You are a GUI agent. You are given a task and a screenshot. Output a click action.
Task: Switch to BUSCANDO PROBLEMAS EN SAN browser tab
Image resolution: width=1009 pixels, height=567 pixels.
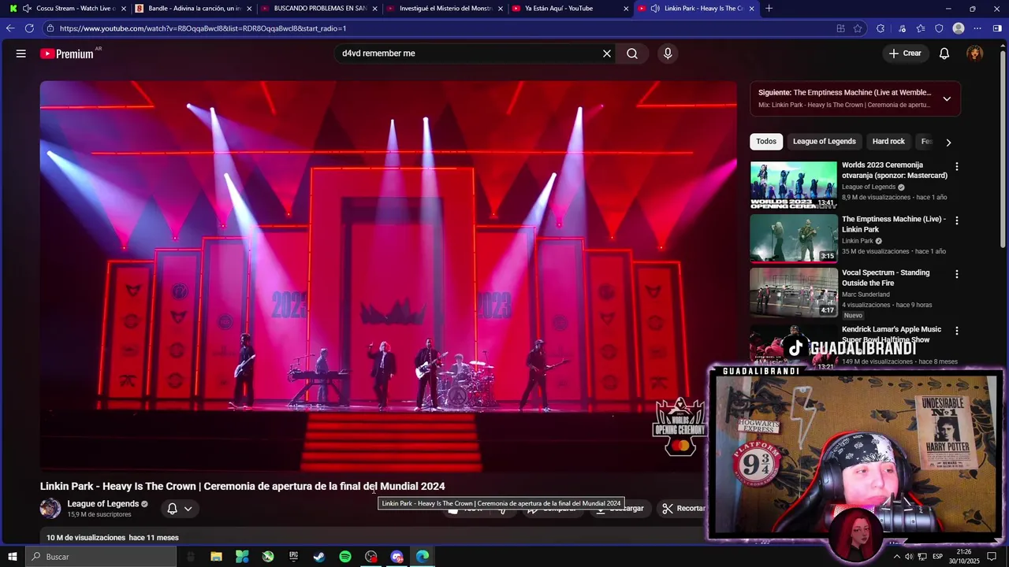click(x=320, y=9)
